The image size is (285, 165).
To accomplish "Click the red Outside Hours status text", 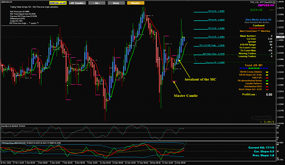I will pos(257,28).
